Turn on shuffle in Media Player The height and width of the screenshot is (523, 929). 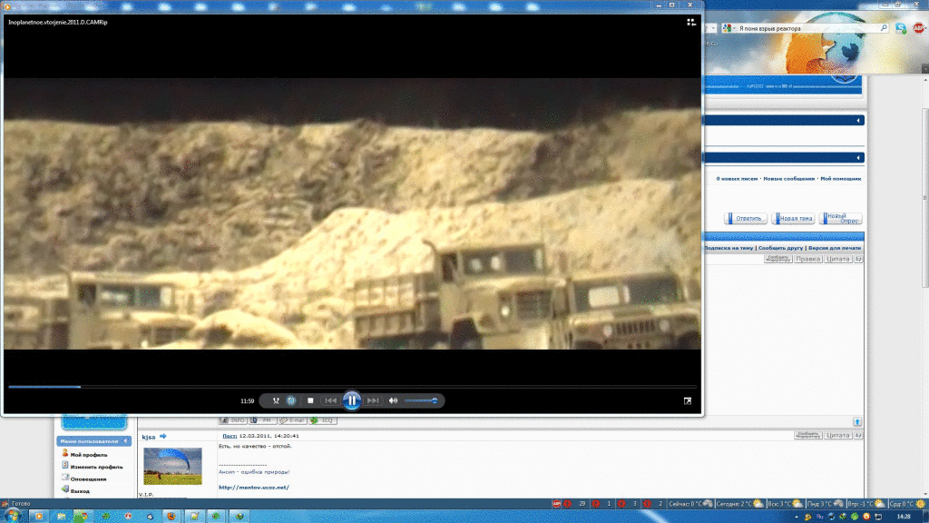point(276,400)
